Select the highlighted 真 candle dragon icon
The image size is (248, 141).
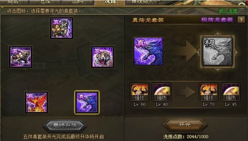[x=87, y=102]
